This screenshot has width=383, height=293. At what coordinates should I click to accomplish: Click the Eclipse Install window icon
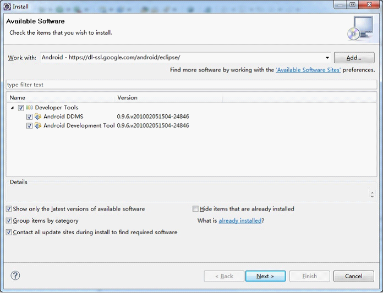pyautogui.click(x=7, y=7)
